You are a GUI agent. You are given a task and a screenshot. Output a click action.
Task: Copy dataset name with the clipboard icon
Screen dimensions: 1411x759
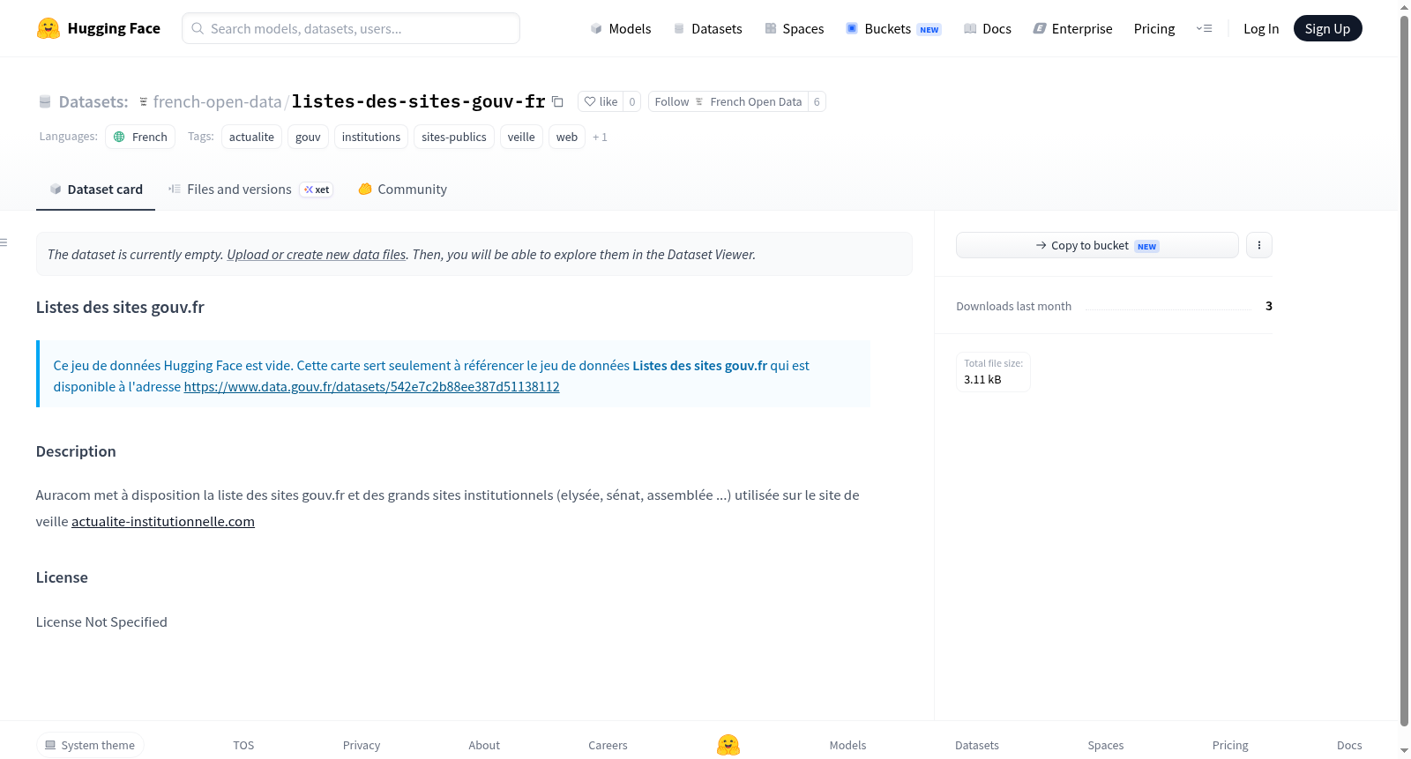pyautogui.click(x=557, y=101)
